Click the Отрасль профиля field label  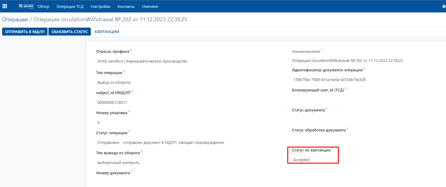(x=113, y=52)
